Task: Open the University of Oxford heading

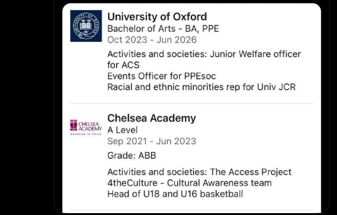Action: pyautogui.click(x=157, y=17)
